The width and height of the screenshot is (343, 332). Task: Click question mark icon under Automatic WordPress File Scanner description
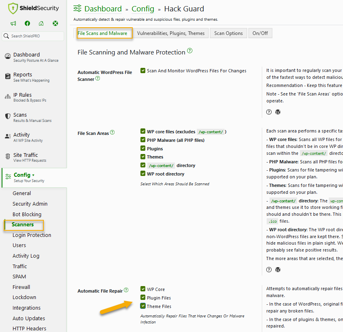tap(269, 112)
